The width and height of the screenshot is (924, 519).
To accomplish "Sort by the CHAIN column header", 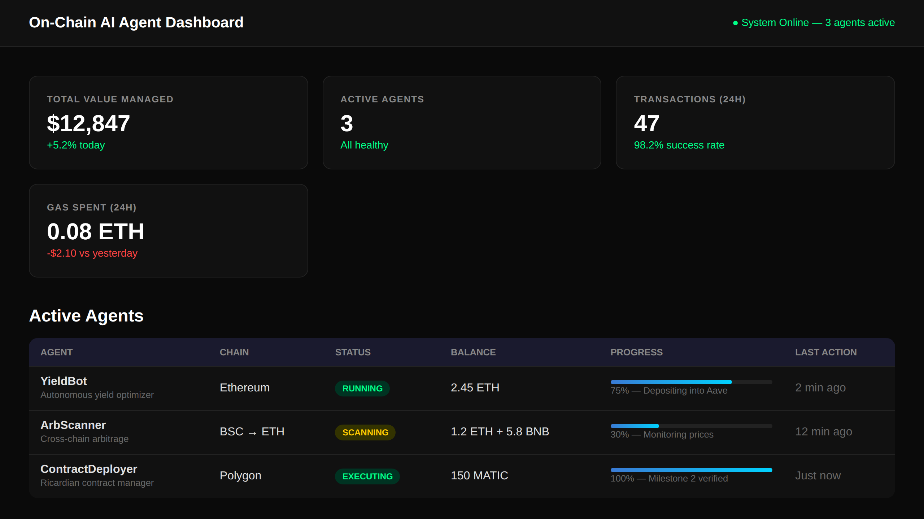I will tap(234, 352).
